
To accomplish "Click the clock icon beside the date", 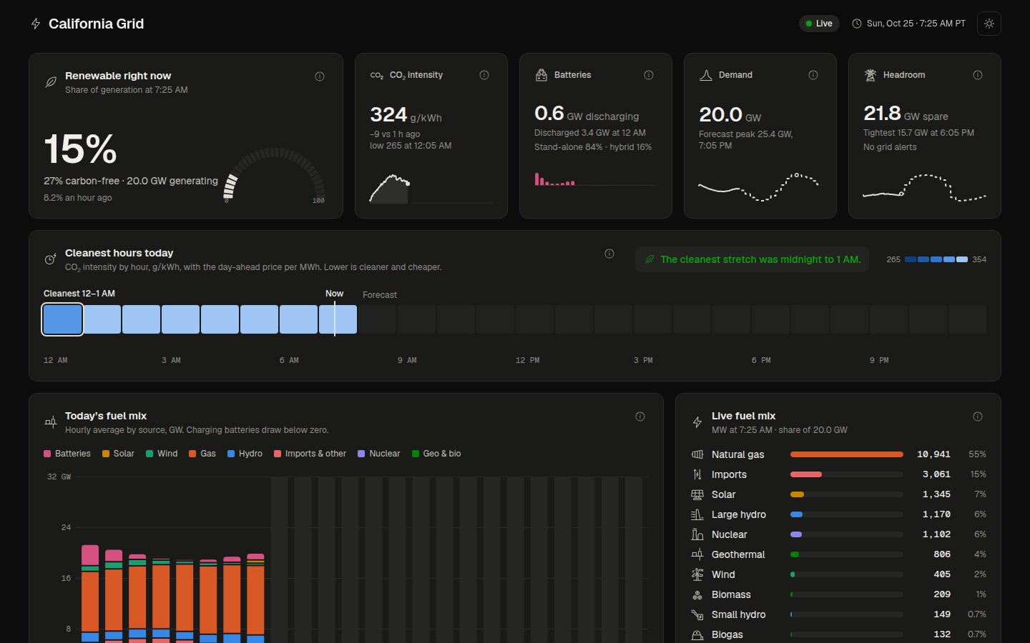I will click(857, 24).
